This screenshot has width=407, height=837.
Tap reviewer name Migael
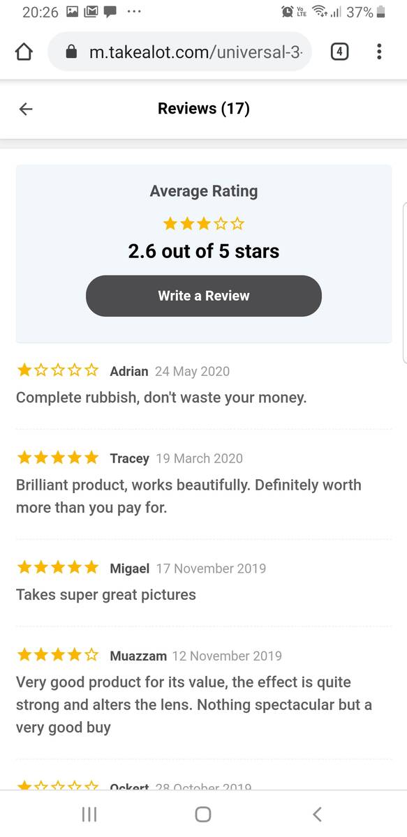point(130,568)
